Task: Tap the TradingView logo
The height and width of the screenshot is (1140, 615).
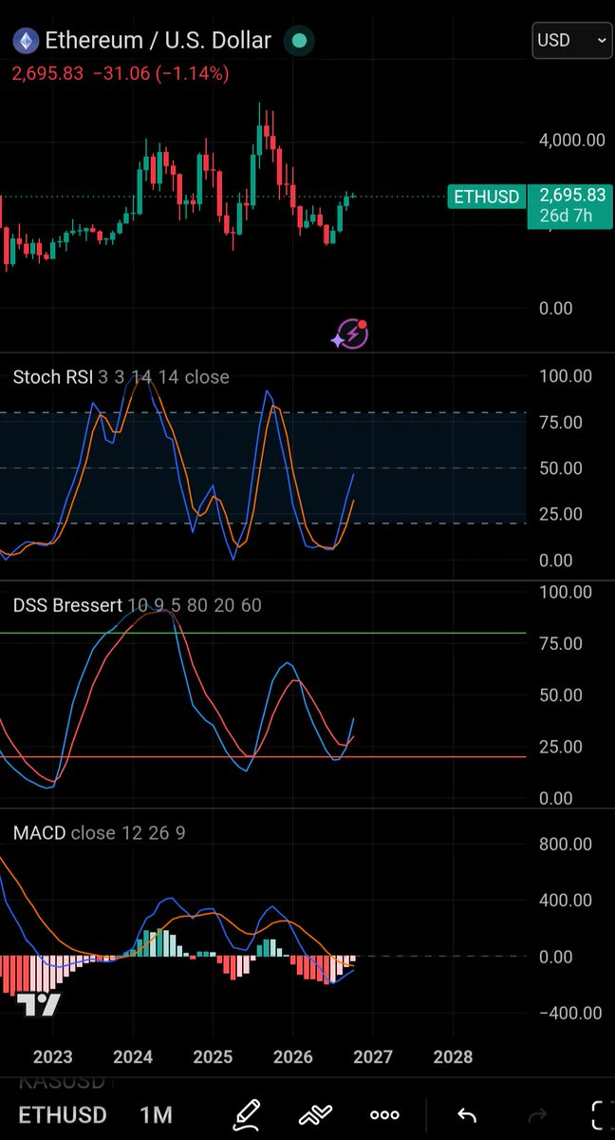Action: pyautogui.click(x=39, y=1006)
